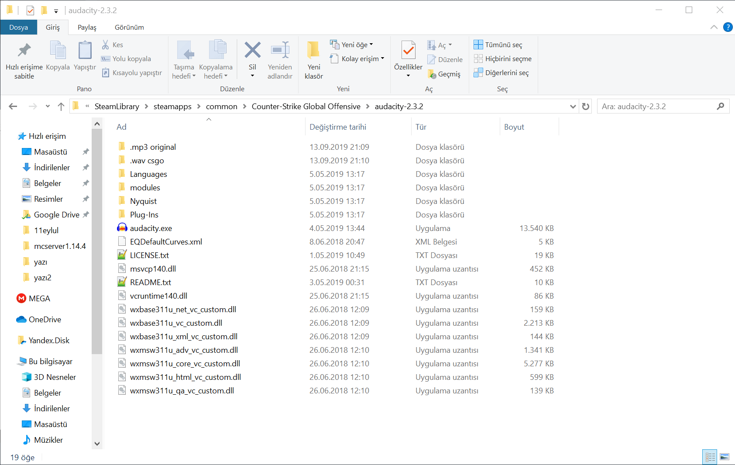Navigate to common via breadcrumb link
Screen dimensions: 735x465
(222, 106)
